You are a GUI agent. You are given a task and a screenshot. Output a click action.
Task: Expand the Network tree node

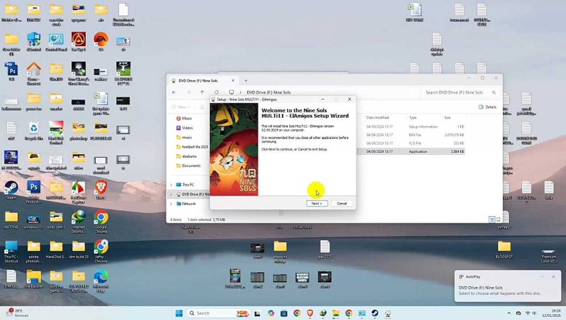pos(171,204)
